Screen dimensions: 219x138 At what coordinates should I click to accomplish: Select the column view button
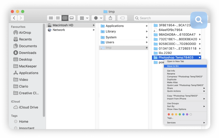pos(65,18)
